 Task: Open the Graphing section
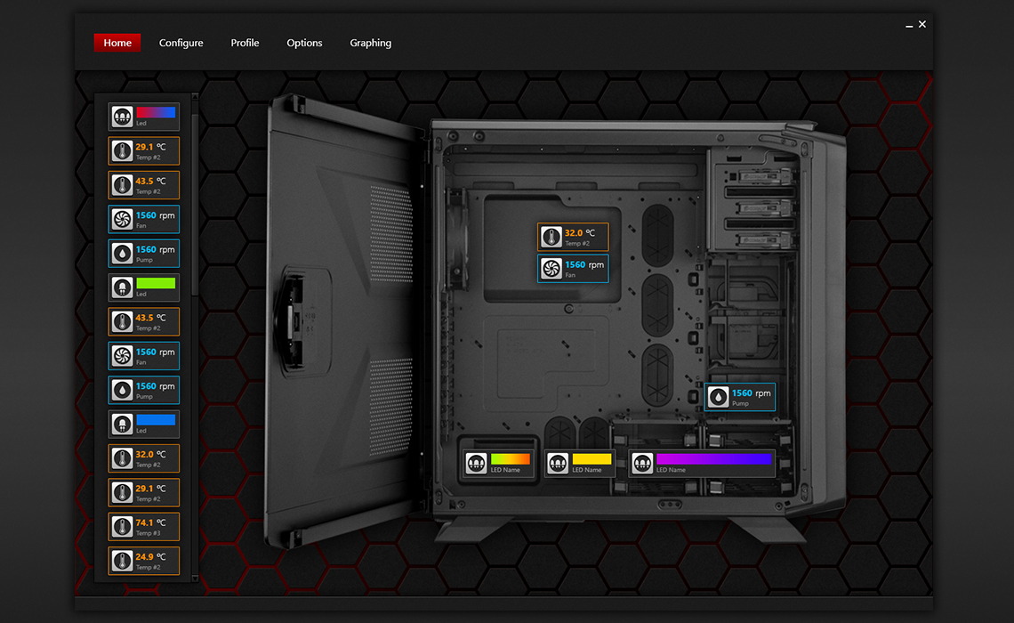pos(370,42)
